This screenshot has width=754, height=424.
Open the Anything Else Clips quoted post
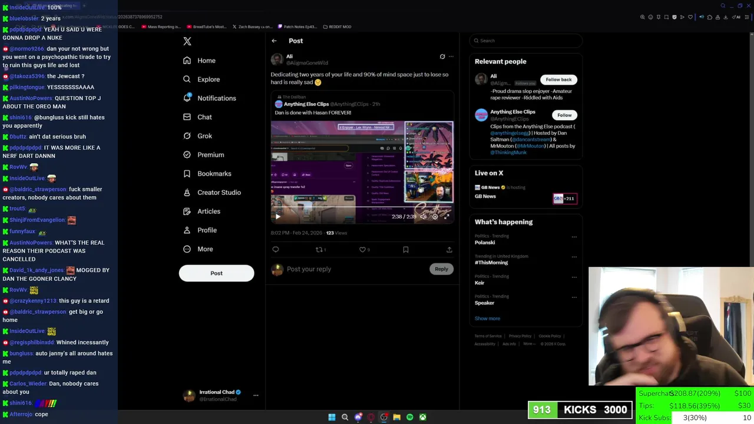click(x=362, y=158)
